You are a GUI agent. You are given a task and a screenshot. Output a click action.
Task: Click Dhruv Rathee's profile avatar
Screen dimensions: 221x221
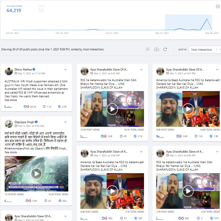9,71
